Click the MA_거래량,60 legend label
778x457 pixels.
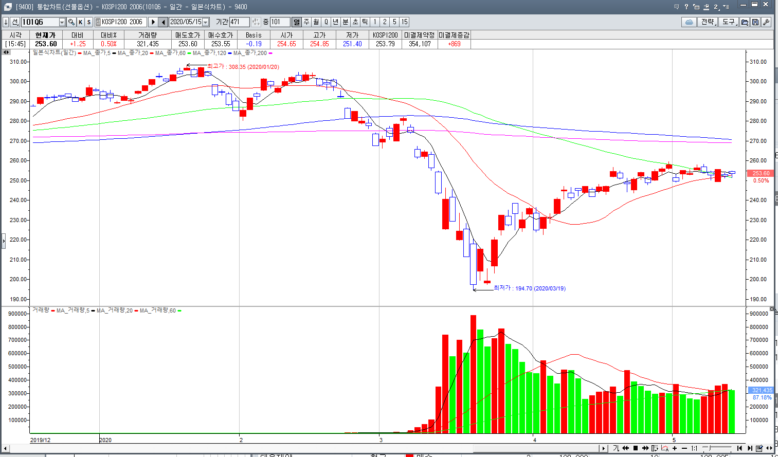pyautogui.click(x=157, y=310)
